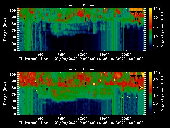This screenshot has width=170, height=128.
Task: Click the E mode signal power colorbar
Action: pyautogui.click(x=150, y=93)
